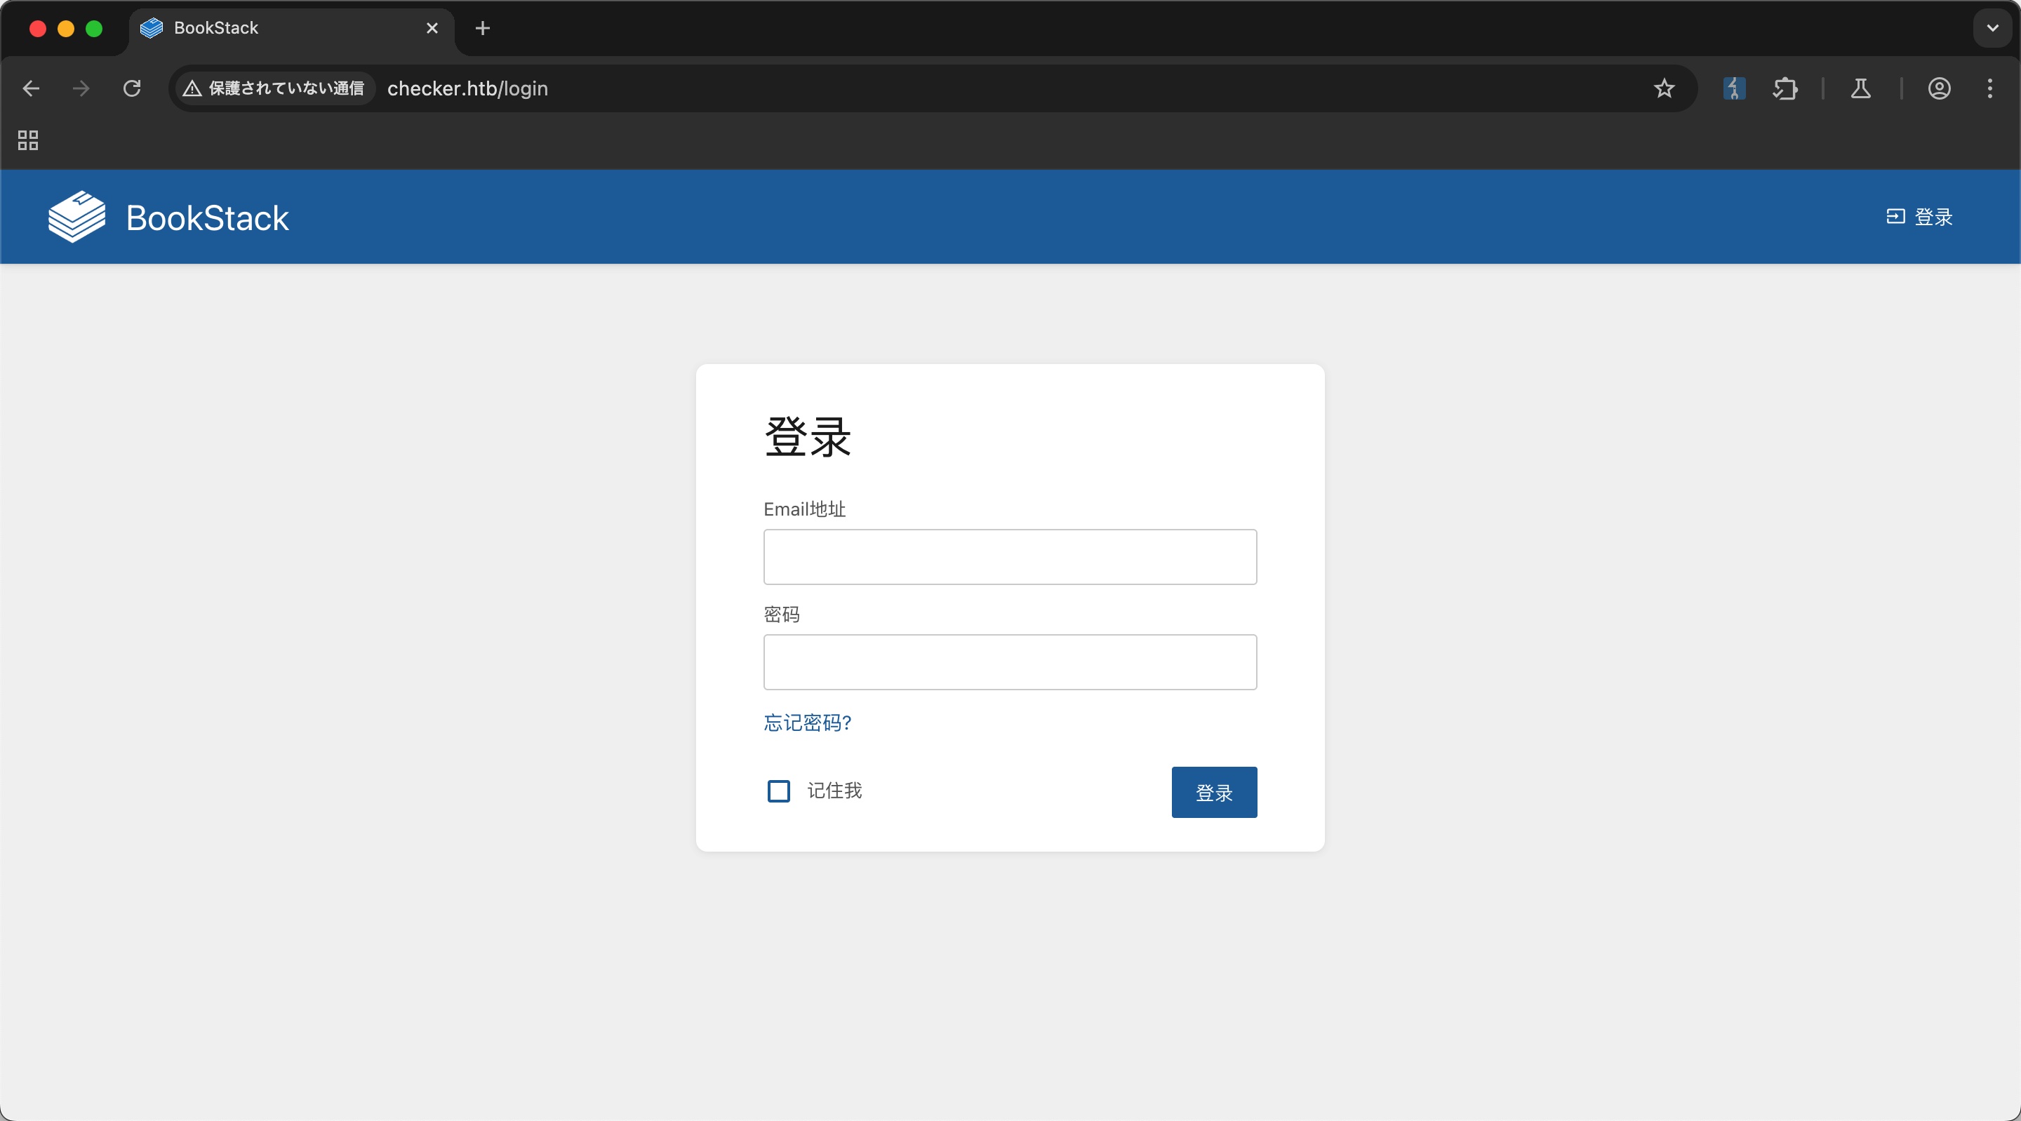Viewport: 2021px width, 1121px height.
Task: Focus the Email地址 input field
Action: click(x=1010, y=557)
